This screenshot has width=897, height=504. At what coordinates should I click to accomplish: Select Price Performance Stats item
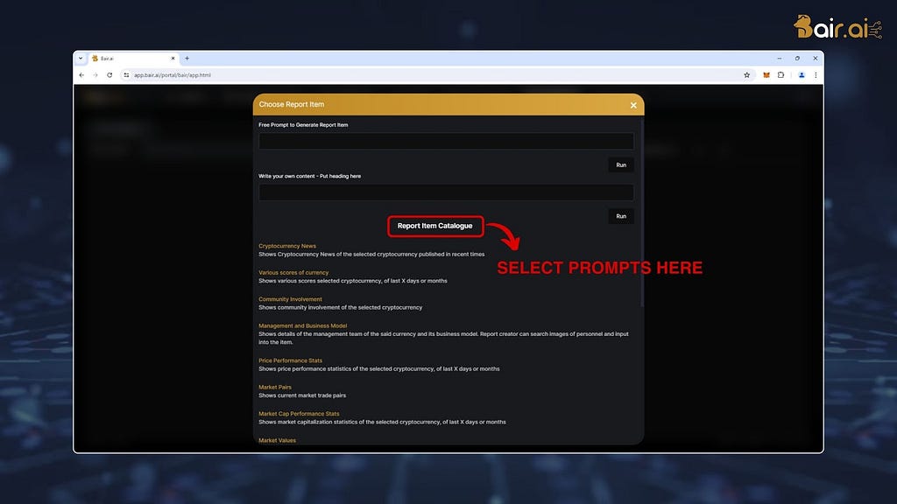(290, 360)
